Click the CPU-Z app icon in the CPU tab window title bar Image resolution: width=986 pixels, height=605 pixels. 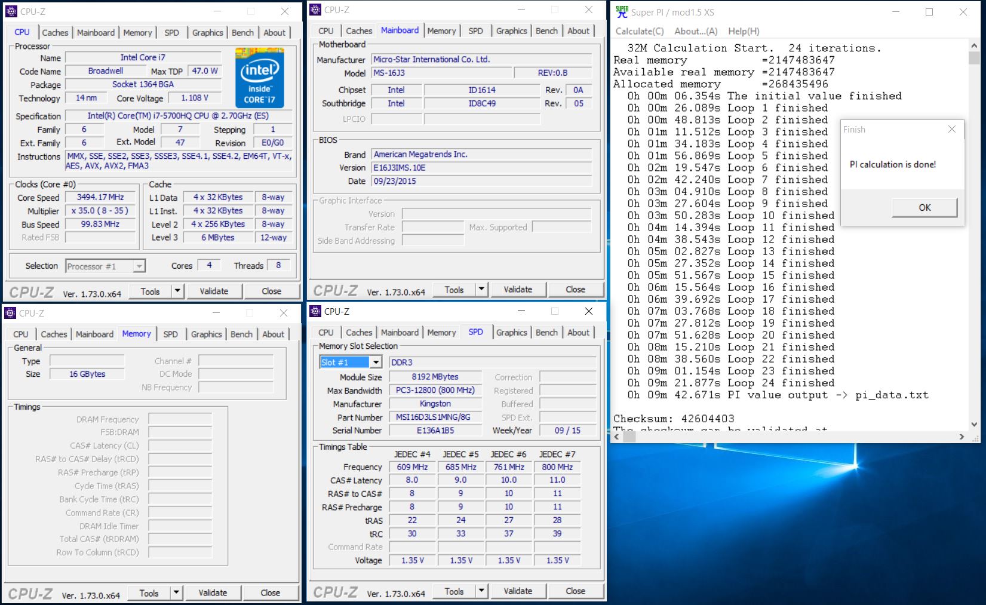tap(11, 11)
